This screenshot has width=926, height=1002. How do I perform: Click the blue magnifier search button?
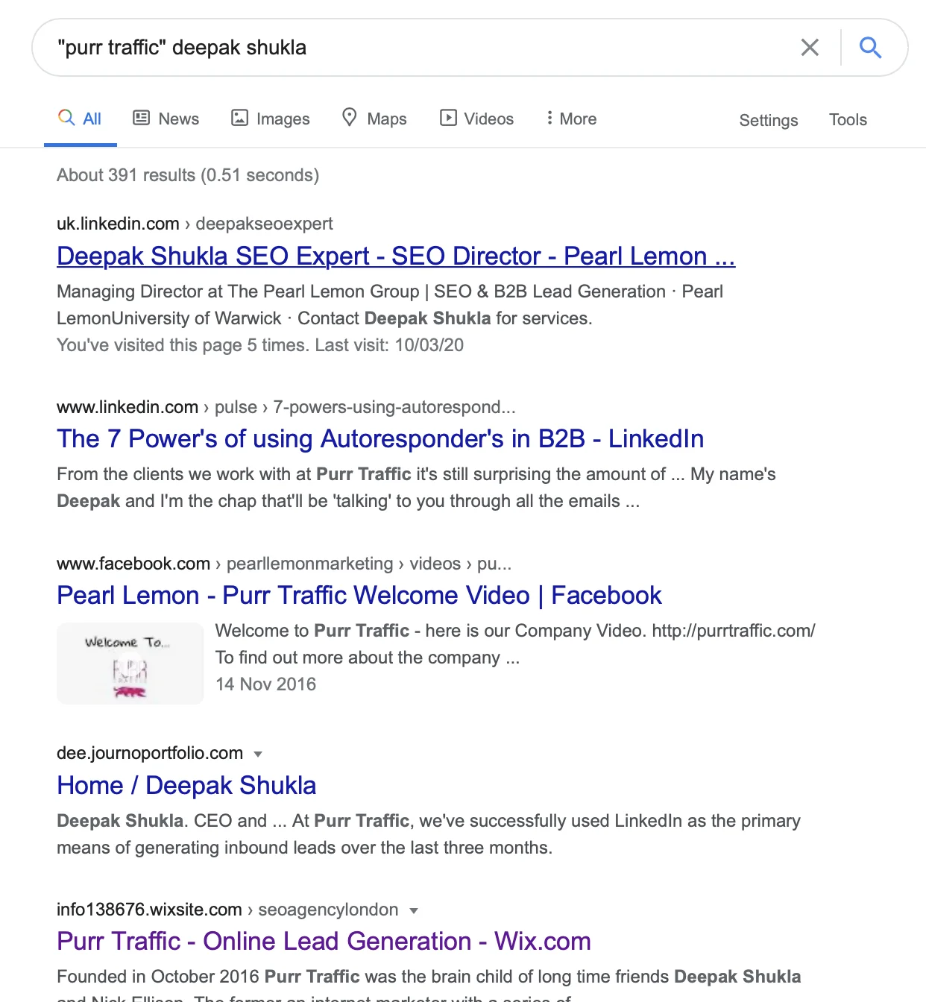(870, 48)
